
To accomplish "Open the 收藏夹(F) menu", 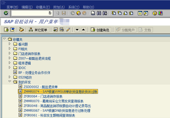I will 43,7.
